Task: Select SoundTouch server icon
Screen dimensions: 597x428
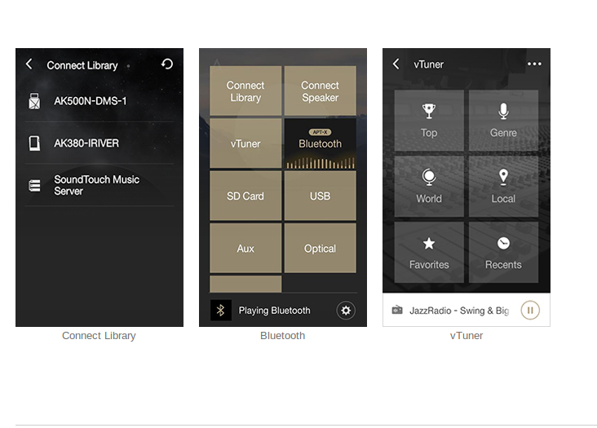Action: [34, 185]
